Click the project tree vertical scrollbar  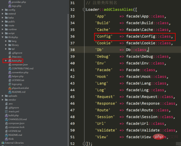tap(68, 80)
